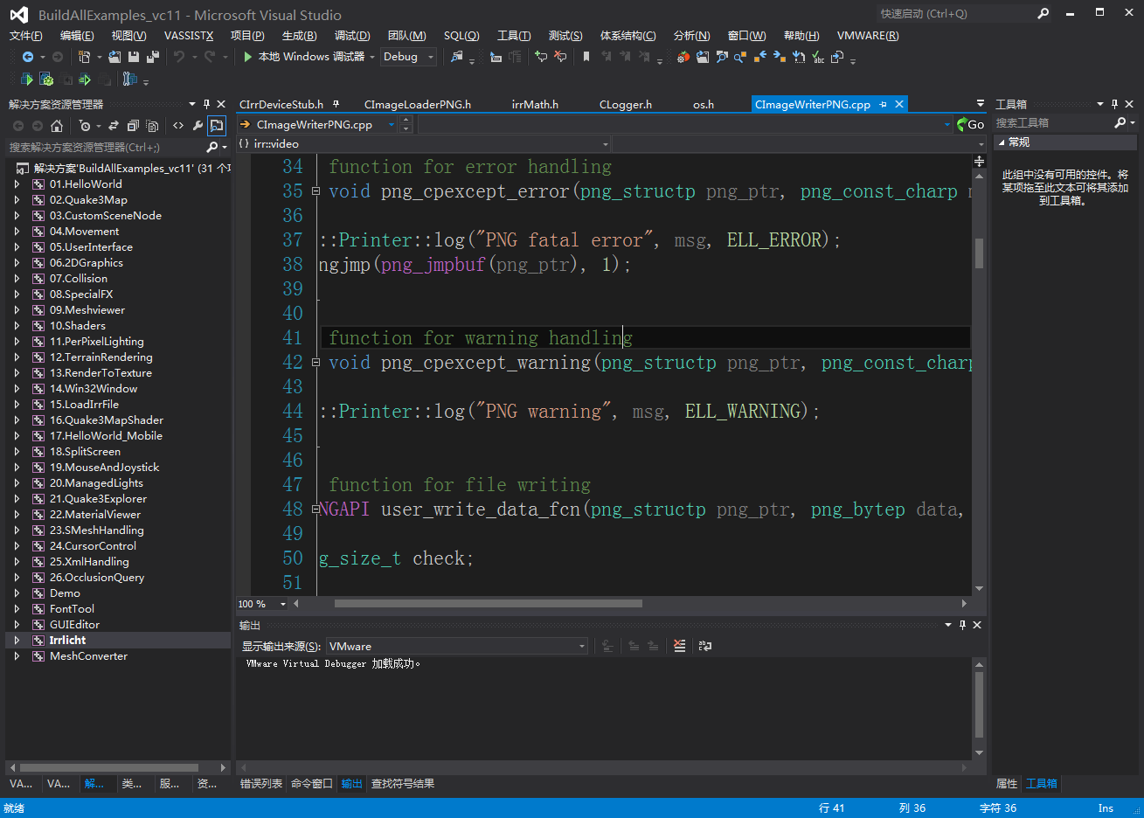Switch to the CLogger.h tab
The image size is (1144, 818).
[625, 104]
